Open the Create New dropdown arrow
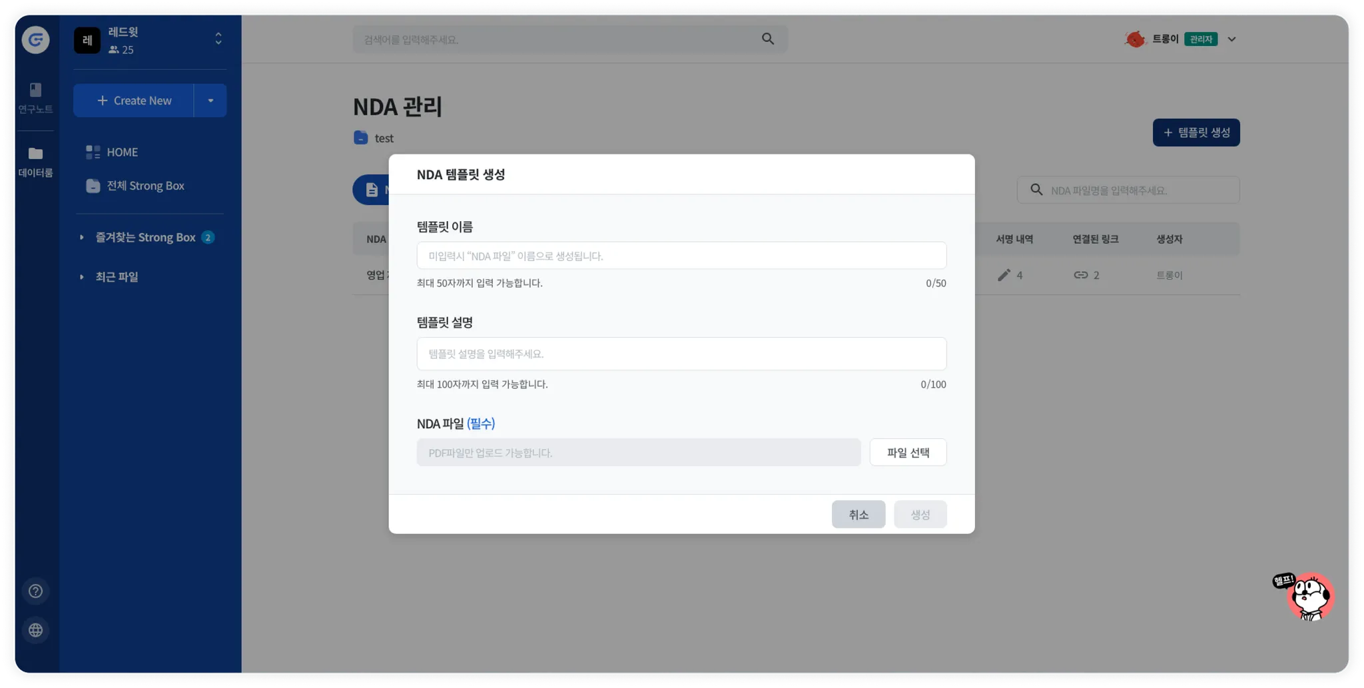Screen dimensions: 1364x688 (210, 101)
